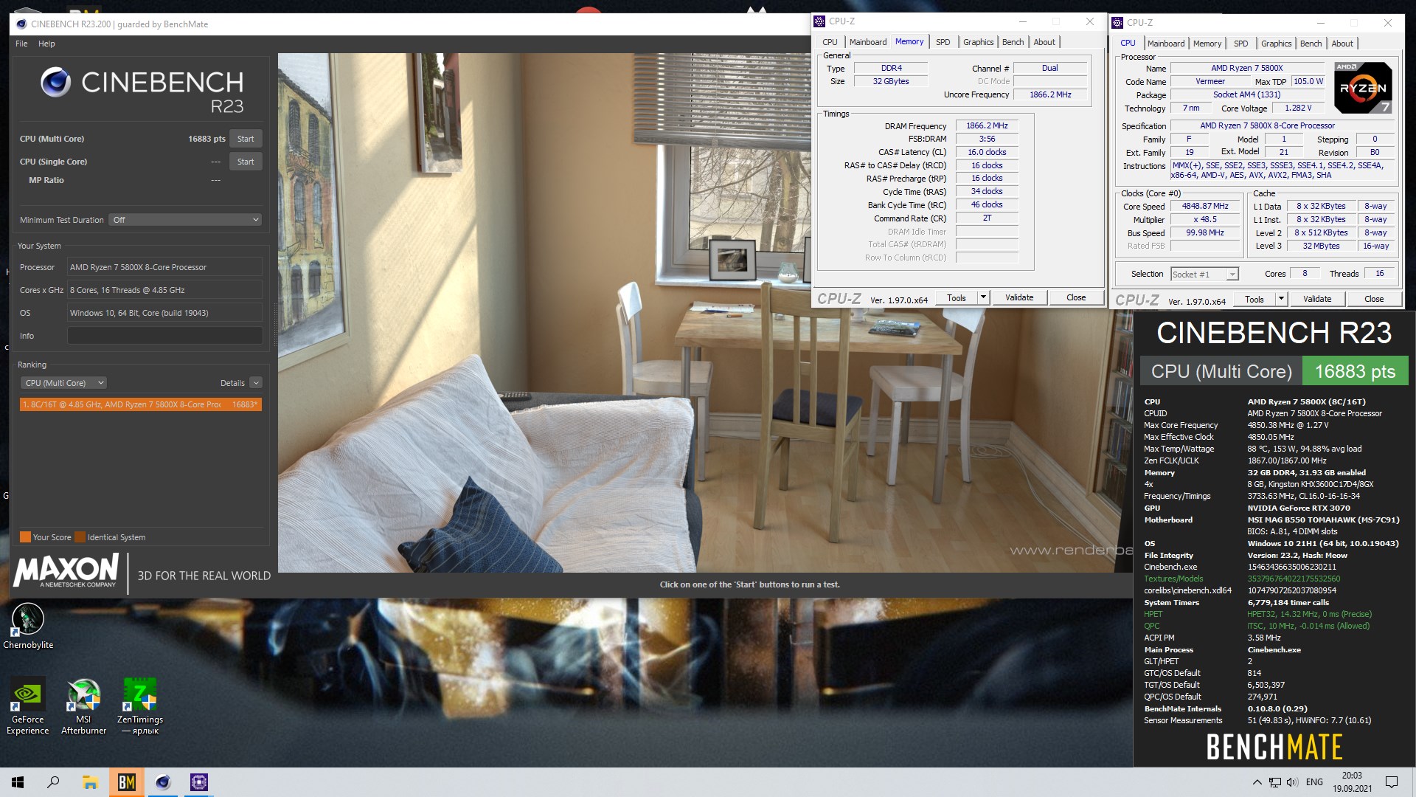
Task: Click BenchMate taskbar icon
Action: 126,782
